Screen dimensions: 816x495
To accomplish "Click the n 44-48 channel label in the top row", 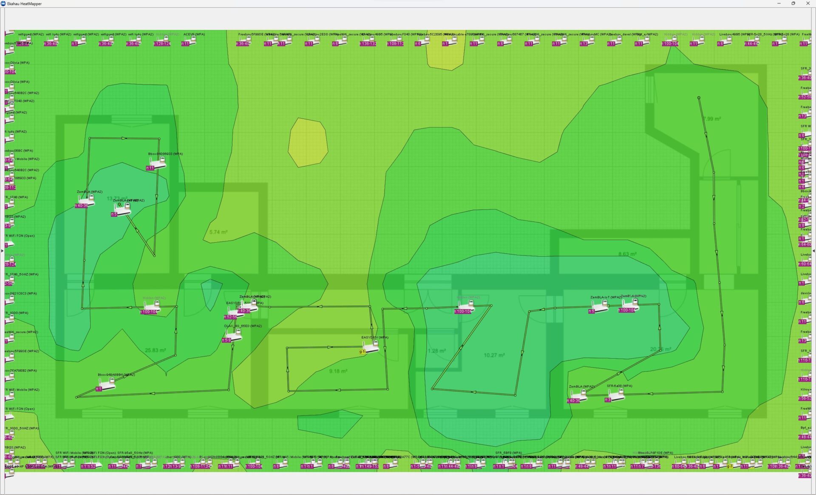I will pyautogui.click(x=751, y=44).
